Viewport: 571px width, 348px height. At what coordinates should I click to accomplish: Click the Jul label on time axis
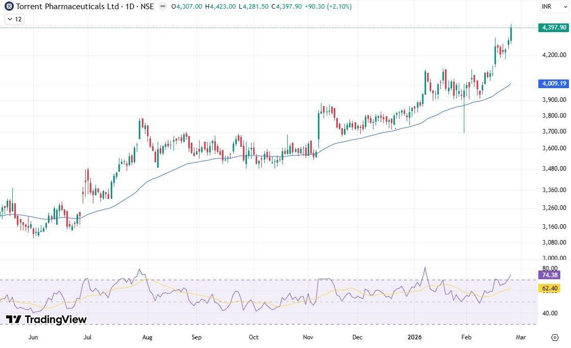pyautogui.click(x=87, y=337)
